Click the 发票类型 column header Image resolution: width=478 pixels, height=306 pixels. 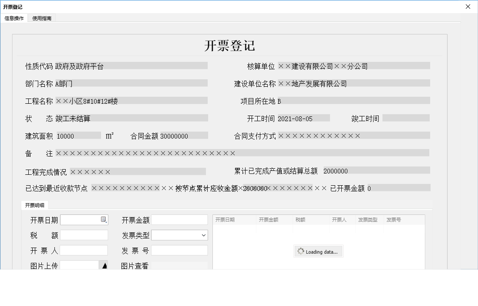pos(368,220)
